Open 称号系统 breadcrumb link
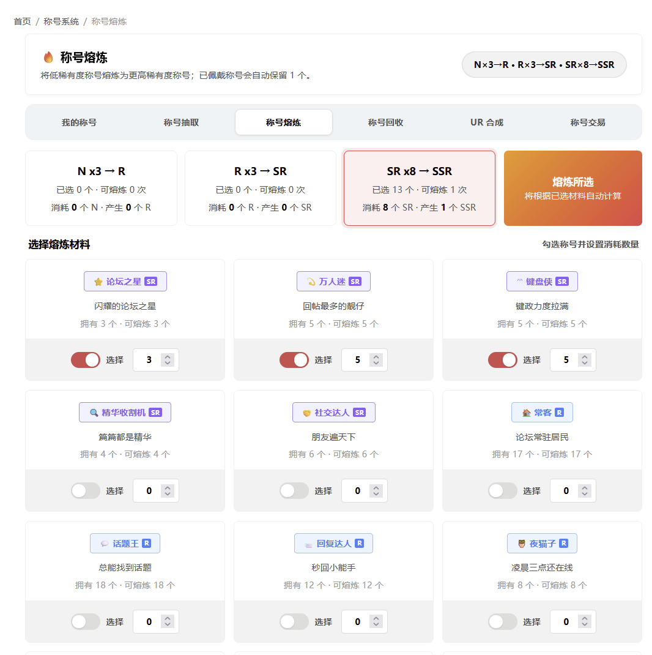This screenshot has height=655, width=652. pos(61,21)
